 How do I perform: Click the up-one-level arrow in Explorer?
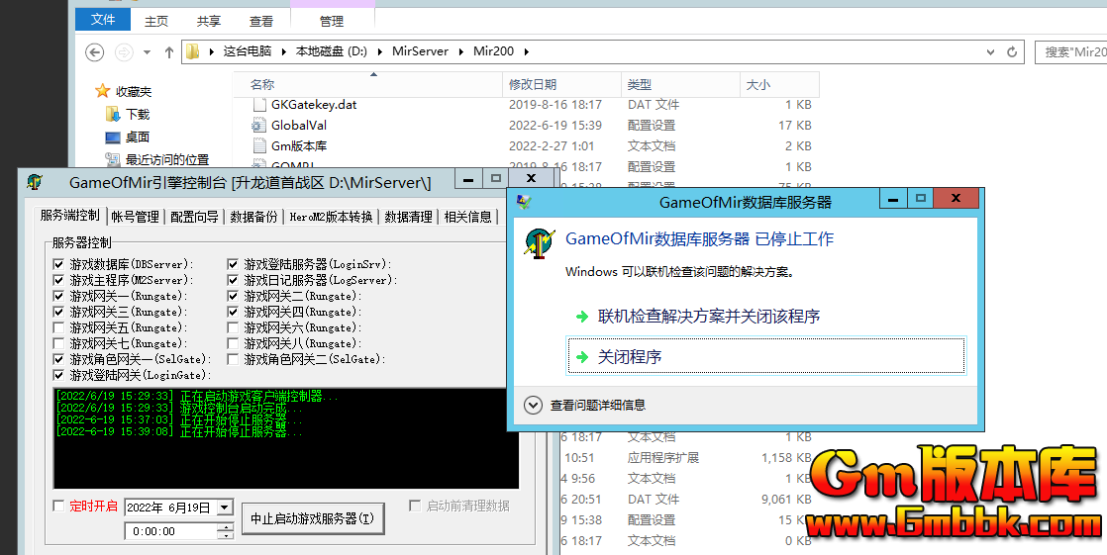pos(169,51)
